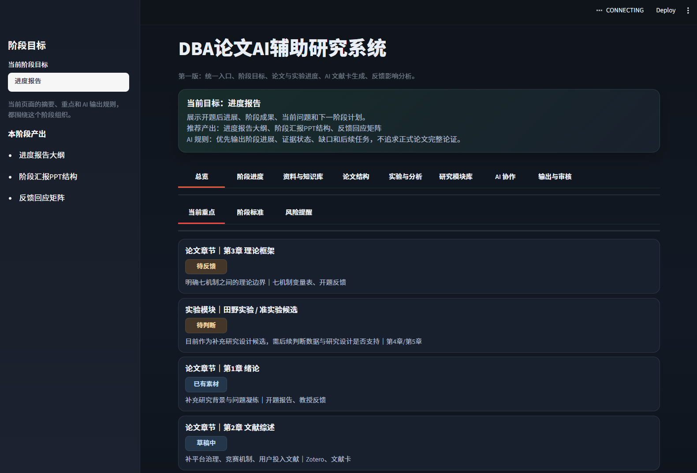The width and height of the screenshot is (697, 473).
Task: Click the description 补平台治理、竞赛机制、用户投入文献
Action: (242, 459)
